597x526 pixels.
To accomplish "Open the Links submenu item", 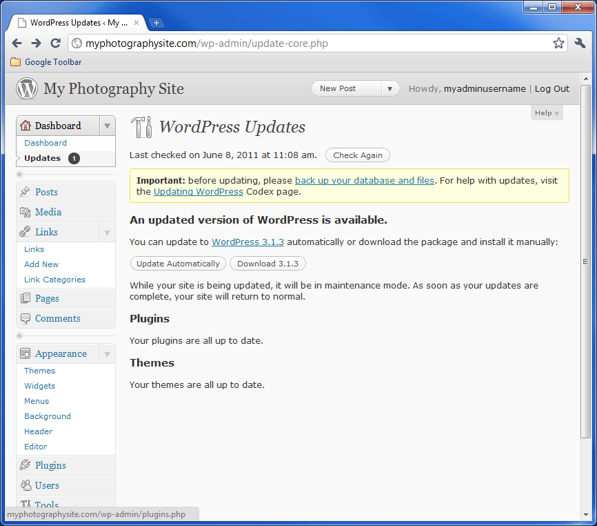I will point(34,249).
